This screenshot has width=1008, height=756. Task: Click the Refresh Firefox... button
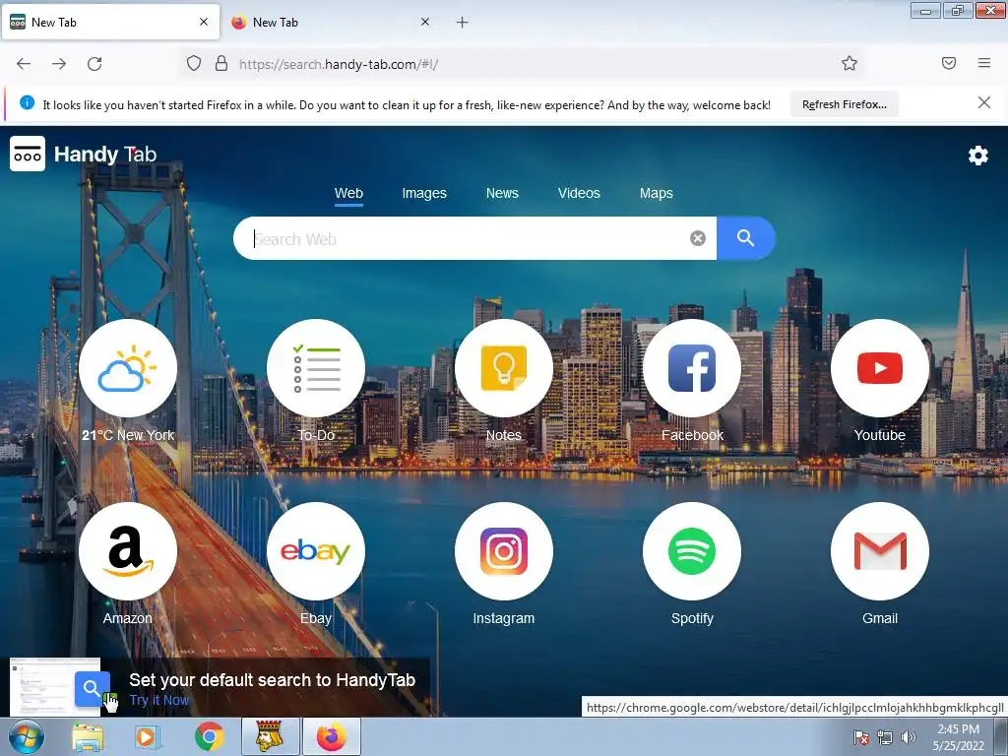[x=844, y=104]
